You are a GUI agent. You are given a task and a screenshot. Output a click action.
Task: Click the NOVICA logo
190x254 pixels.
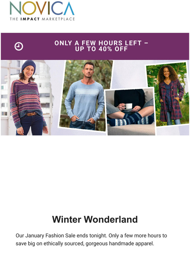[42, 11]
